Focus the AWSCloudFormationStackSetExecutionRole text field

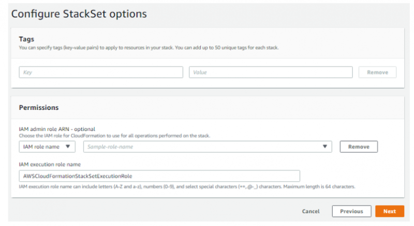point(158,176)
